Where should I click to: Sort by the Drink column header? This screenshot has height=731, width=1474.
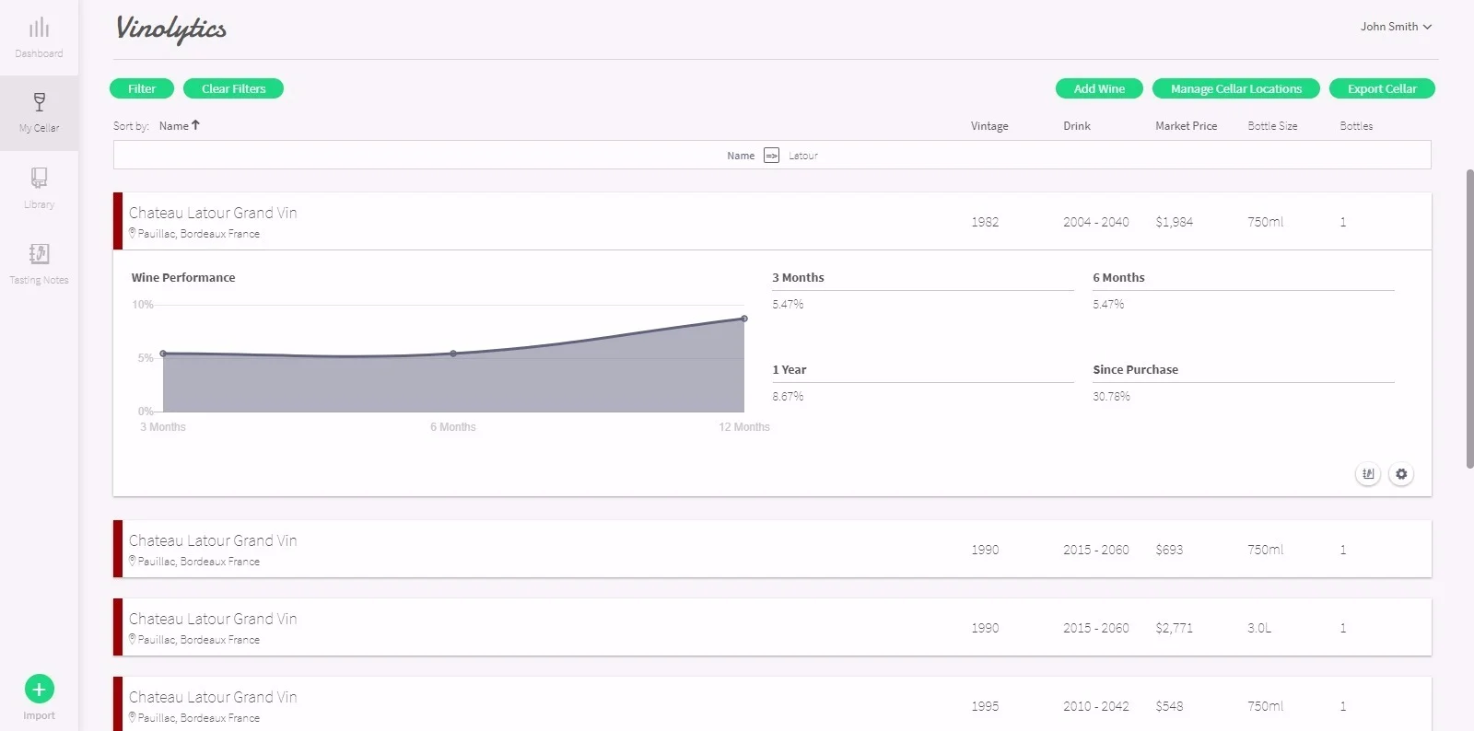coord(1077,126)
